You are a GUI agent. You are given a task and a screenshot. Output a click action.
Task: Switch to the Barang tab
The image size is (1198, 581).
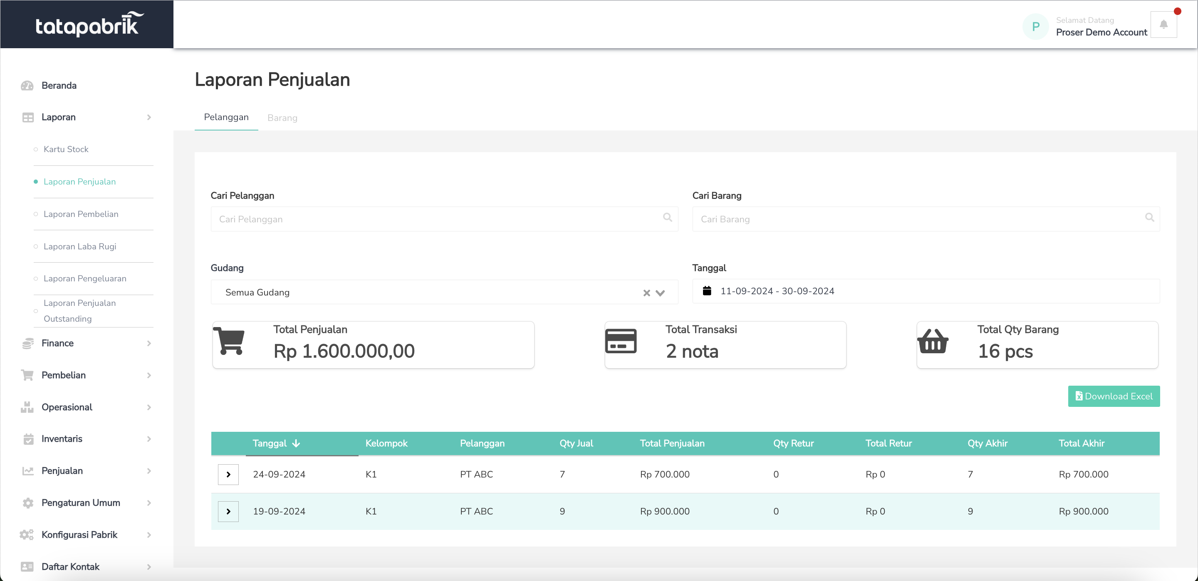click(282, 118)
